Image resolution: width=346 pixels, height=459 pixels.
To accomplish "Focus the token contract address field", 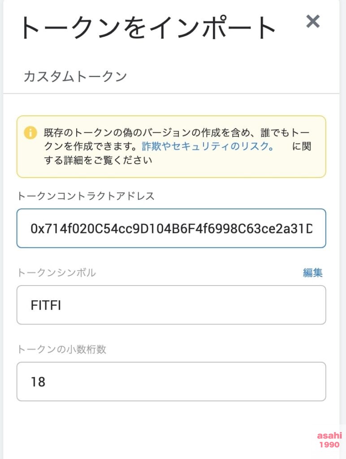I will pyautogui.click(x=171, y=228).
